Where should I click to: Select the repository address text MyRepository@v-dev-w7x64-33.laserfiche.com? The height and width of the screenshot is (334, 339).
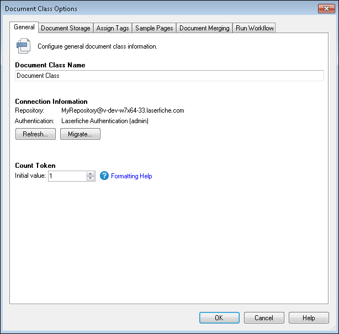click(x=123, y=110)
